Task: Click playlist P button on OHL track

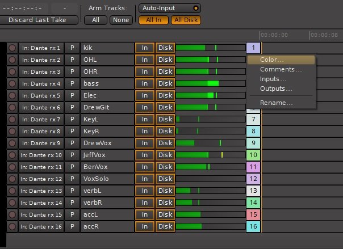Action: [x=72, y=60]
